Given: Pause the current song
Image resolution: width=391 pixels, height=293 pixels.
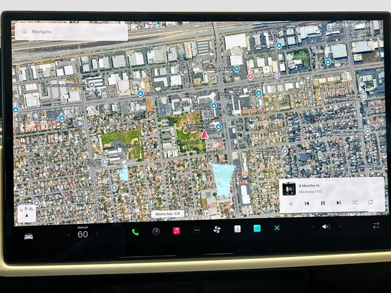Looking at the screenshot, I should pyautogui.click(x=323, y=203).
